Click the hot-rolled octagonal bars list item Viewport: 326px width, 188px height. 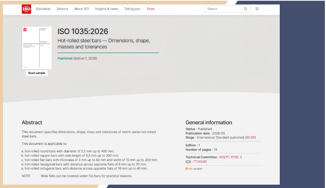85,169
